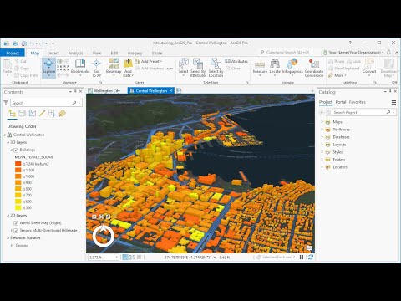Switch to the Analysis ribbon tab
The image size is (401, 301).
point(75,53)
